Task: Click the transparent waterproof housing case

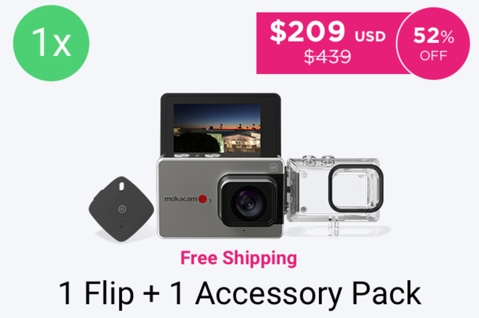Action: coord(334,195)
